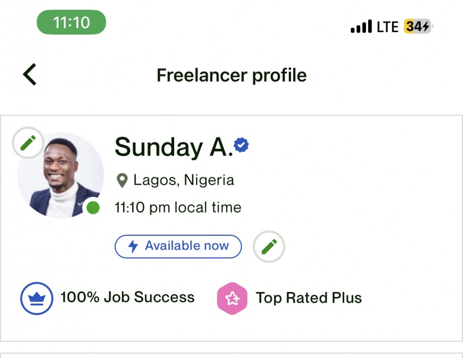Click the edit pencil beside availability badge
The image size is (463, 358).
click(x=267, y=246)
